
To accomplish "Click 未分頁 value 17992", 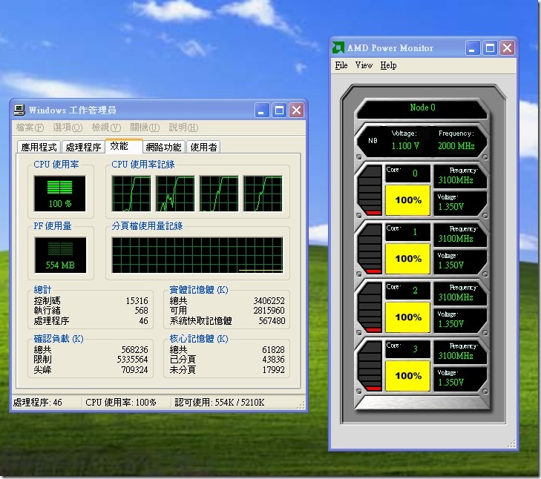I will (273, 370).
